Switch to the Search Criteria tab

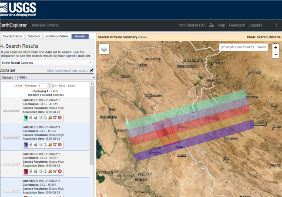12,36
